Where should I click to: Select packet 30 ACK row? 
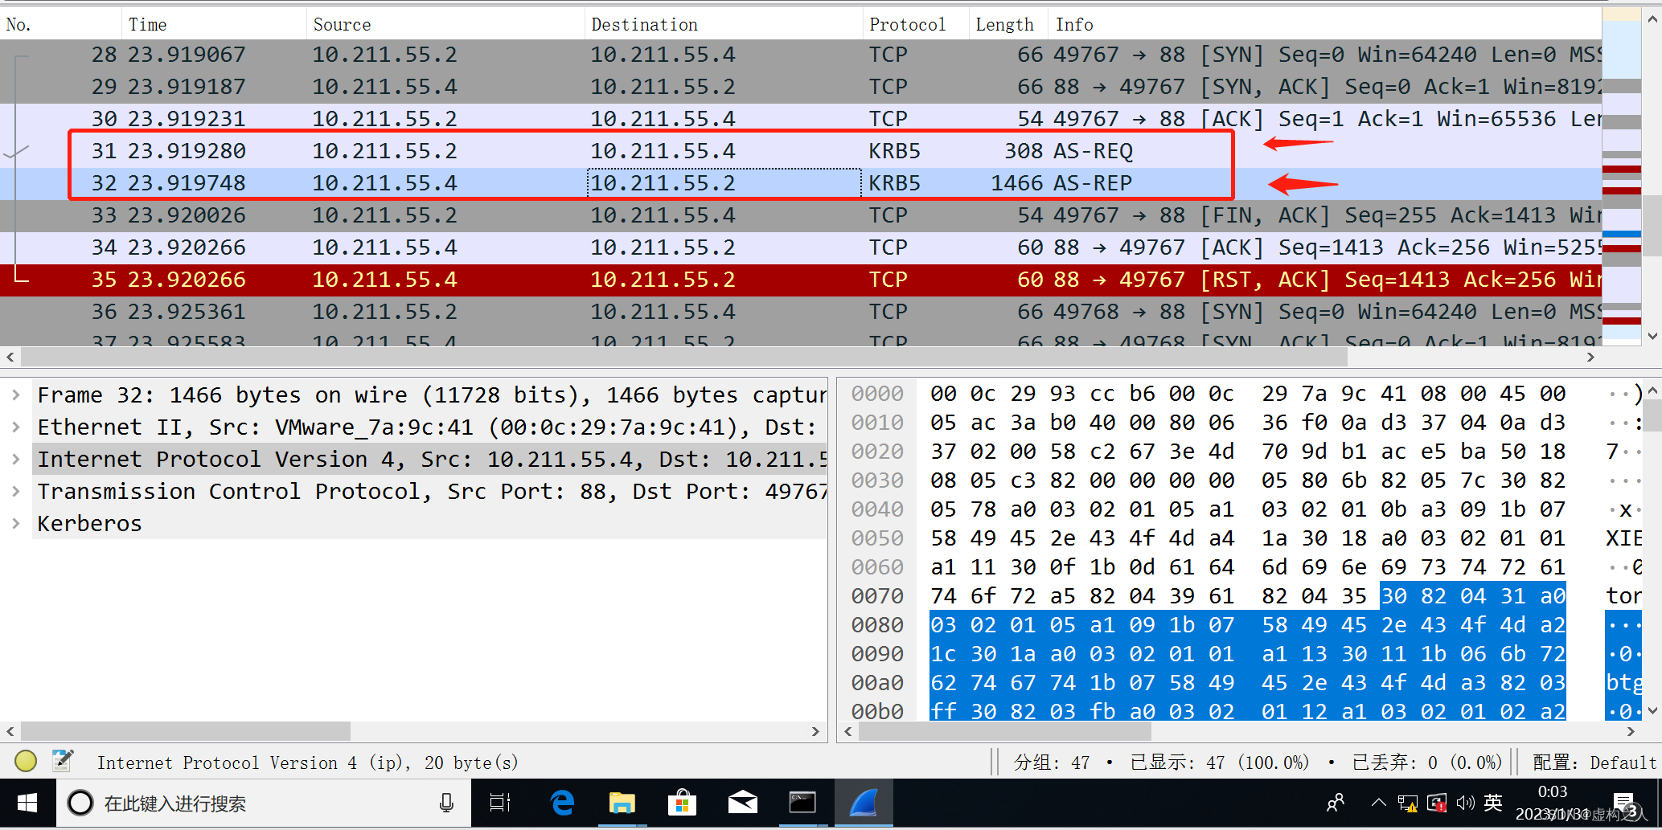coord(801,119)
